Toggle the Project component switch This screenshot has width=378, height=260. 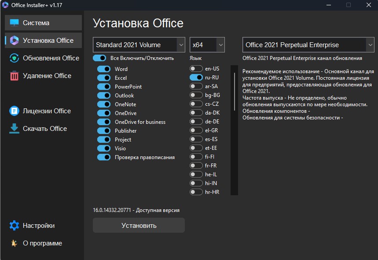tap(104, 140)
